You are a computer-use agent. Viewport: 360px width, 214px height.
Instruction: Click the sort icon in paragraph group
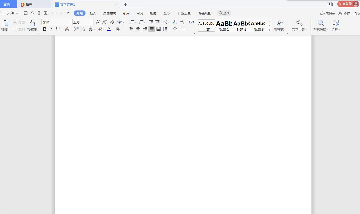click(x=175, y=22)
